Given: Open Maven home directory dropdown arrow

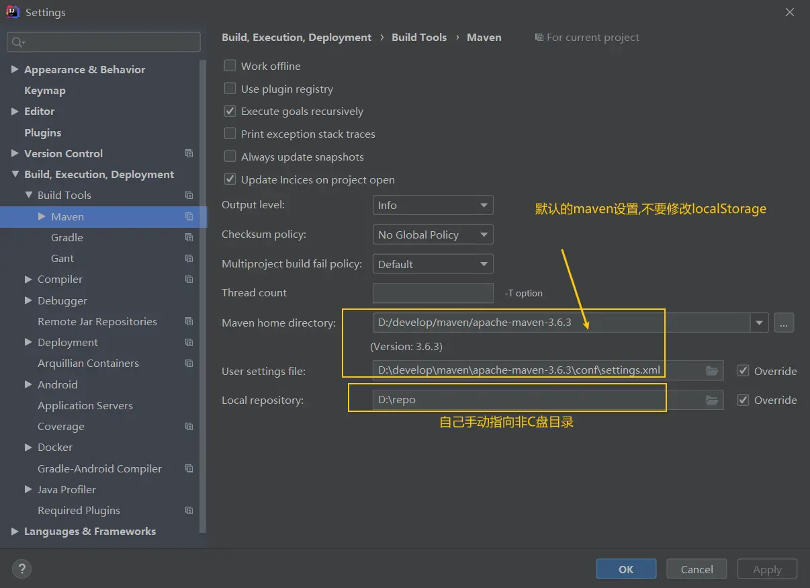Looking at the screenshot, I should click(759, 323).
